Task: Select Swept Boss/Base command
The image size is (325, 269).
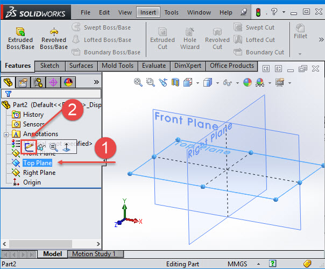Action: [x=101, y=27]
